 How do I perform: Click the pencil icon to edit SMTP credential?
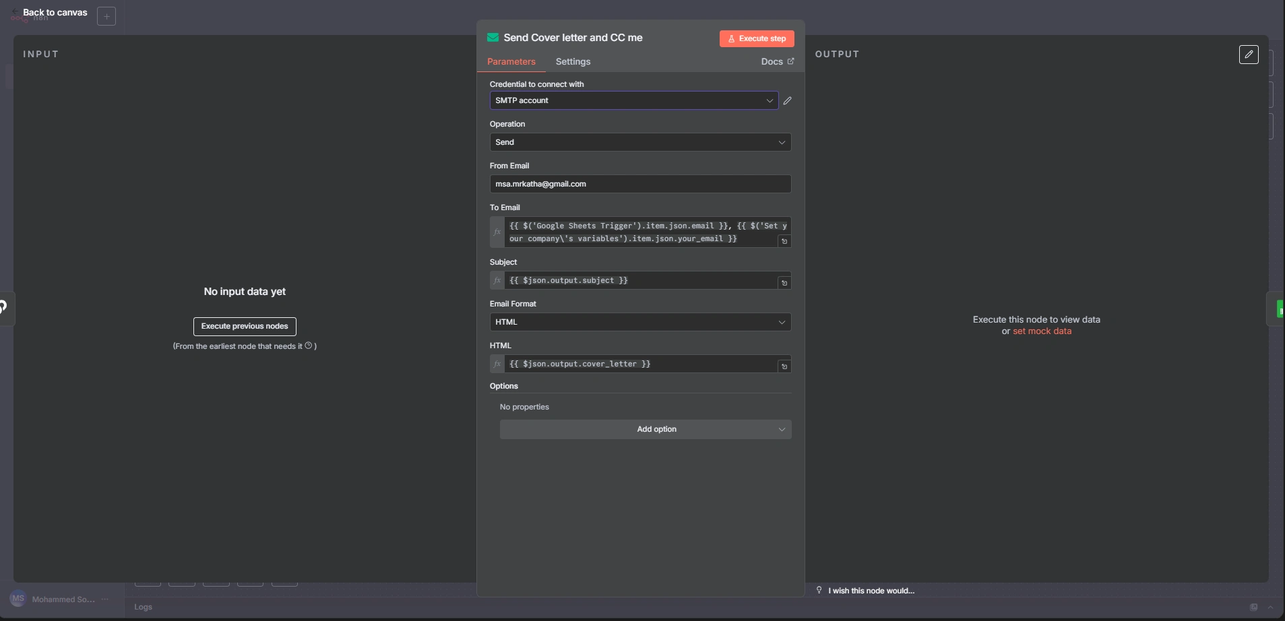pyautogui.click(x=787, y=100)
